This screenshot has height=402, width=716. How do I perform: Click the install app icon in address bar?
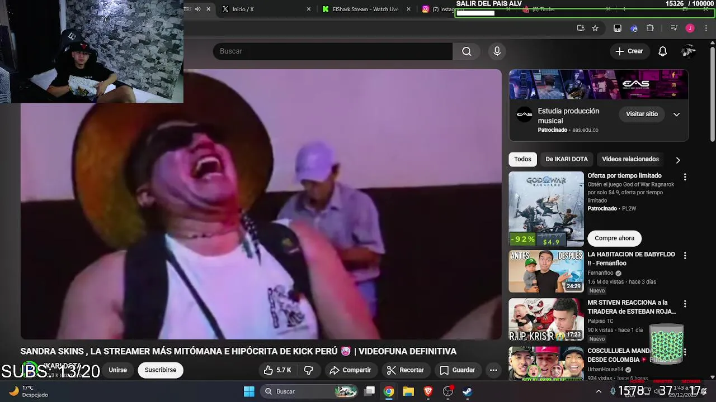[x=581, y=28]
